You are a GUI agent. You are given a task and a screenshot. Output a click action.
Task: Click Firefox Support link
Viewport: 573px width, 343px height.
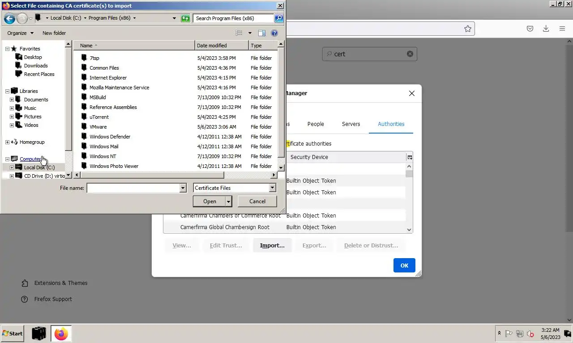tap(53, 299)
